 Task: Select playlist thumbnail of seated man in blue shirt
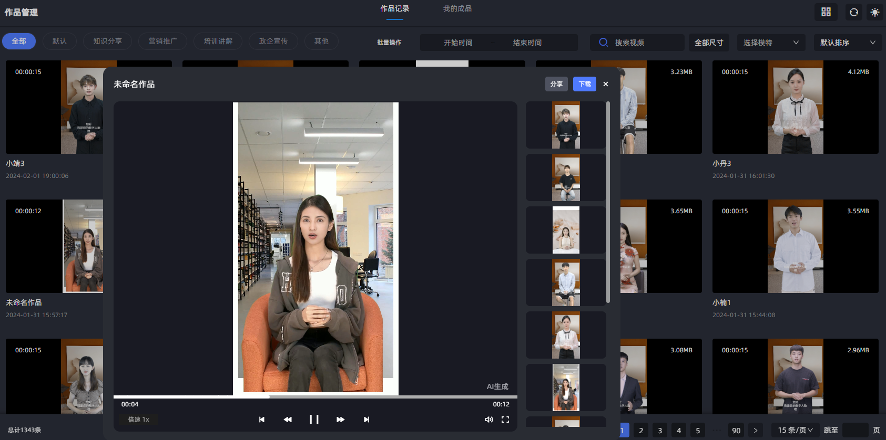566,282
